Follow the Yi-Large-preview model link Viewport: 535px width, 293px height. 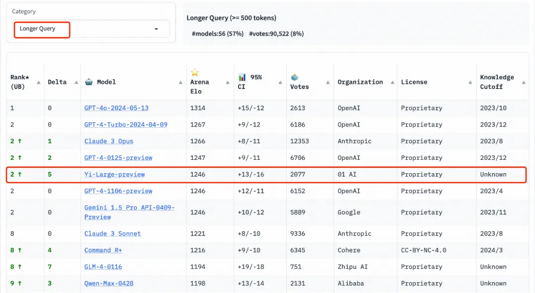tap(114, 174)
